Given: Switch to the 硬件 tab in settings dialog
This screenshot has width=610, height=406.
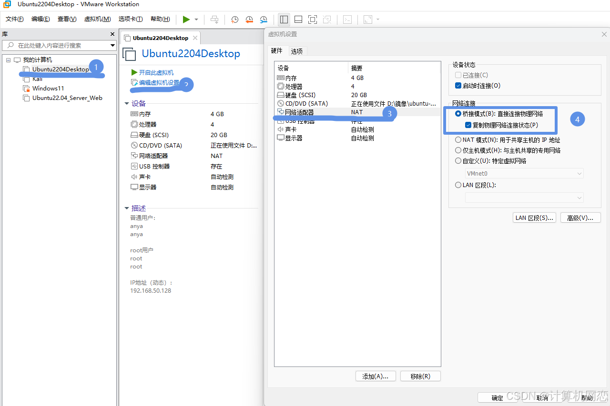Looking at the screenshot, I should [276, 50].
